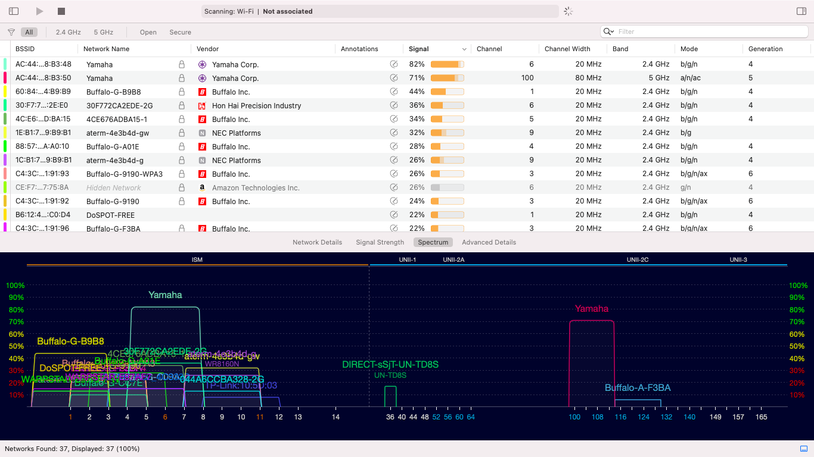Click annotation icon for 4CE676ADBA15-1
Image resolution: width=814 pixels, height=457 pixels.
pos(393,119)
